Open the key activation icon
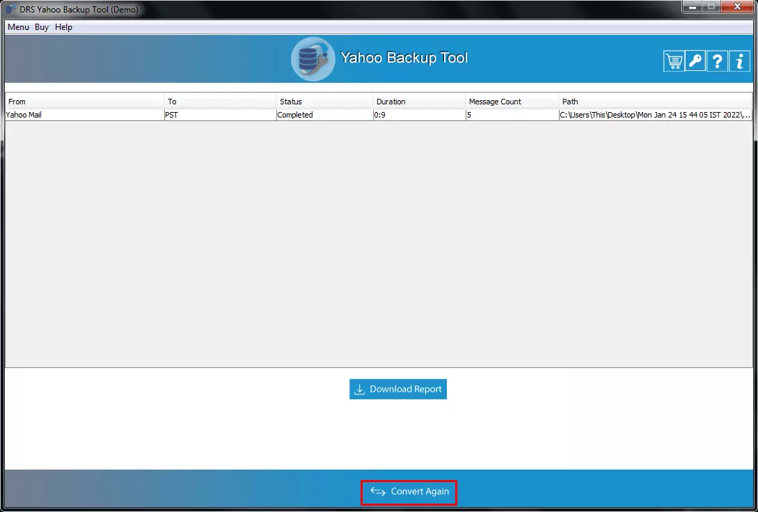The height and width of the screenshot is (512, 758). click(x=695, y=61)
